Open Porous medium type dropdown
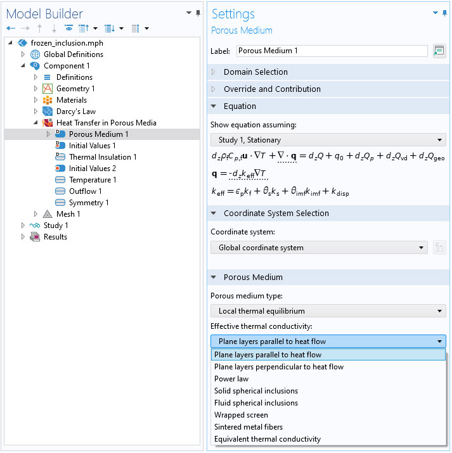Viewport: 452px width, 453px height. click(328, 311)
